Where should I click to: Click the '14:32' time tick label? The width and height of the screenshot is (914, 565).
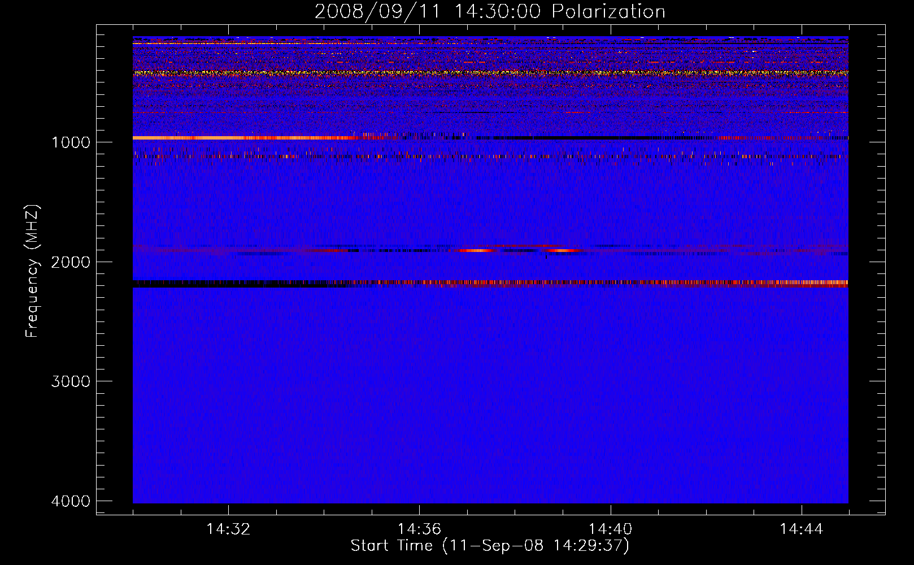(x=228, y=529)
